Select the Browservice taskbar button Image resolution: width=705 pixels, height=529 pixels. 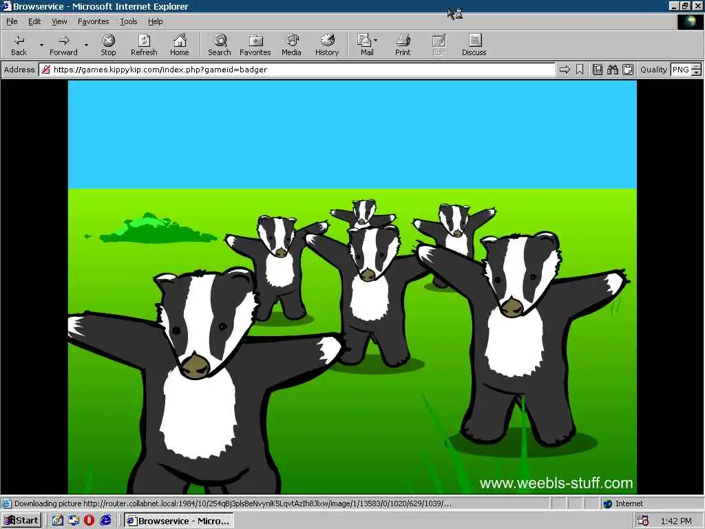coord(179,521)
